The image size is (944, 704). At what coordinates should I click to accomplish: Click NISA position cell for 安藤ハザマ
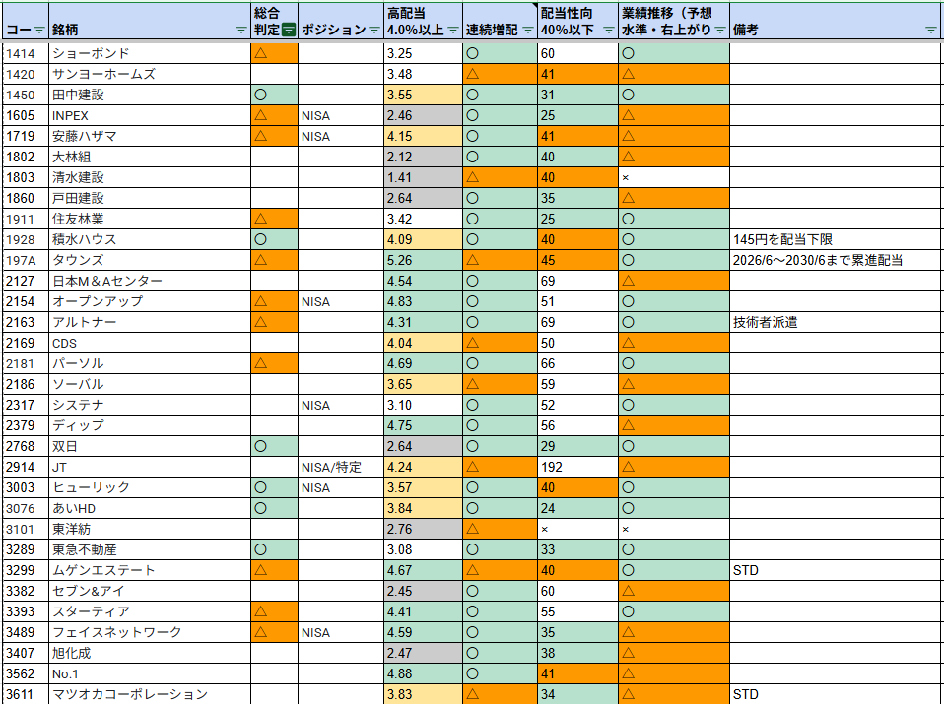[341, 136]
